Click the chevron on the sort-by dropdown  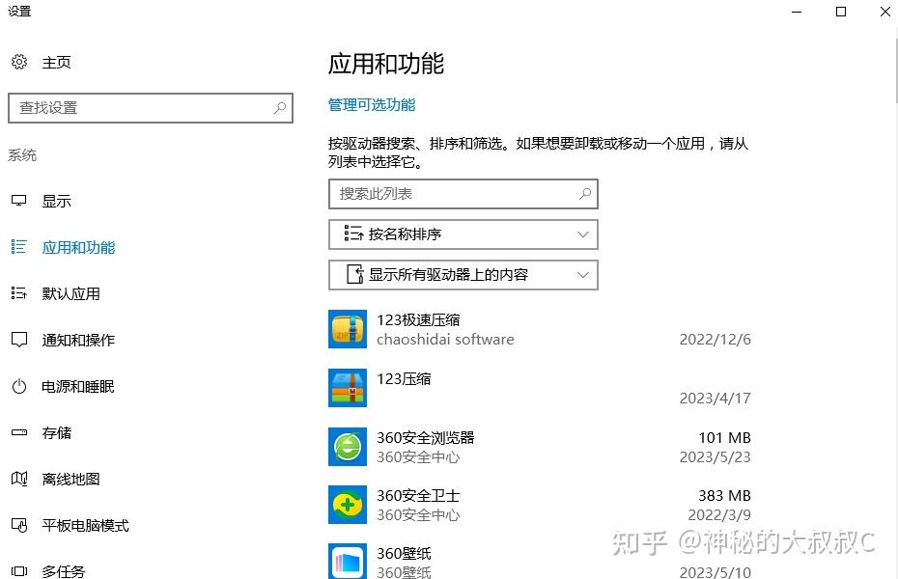click(x=582, y=234)
